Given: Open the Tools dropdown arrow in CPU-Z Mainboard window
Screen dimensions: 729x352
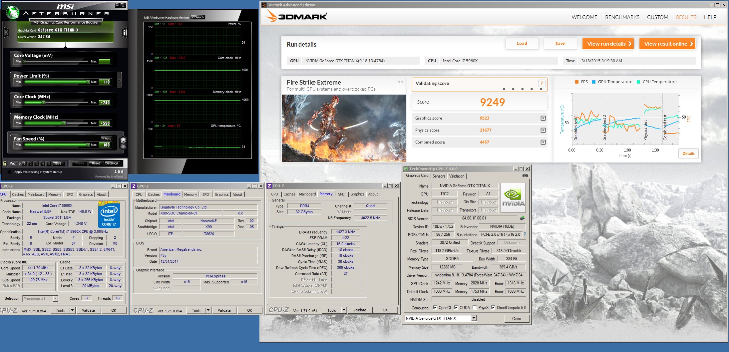Looking at the screenshot, I should 208,310.
